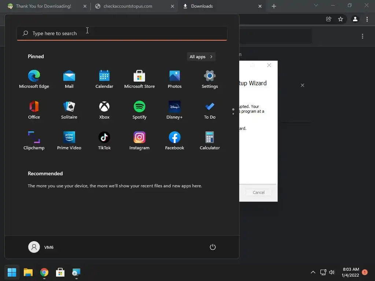Click the Windows Start button on taskbar
The height and width of the screenshot is (281, 375).
click(12, 272)
